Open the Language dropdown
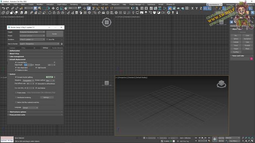 point(30,108)
